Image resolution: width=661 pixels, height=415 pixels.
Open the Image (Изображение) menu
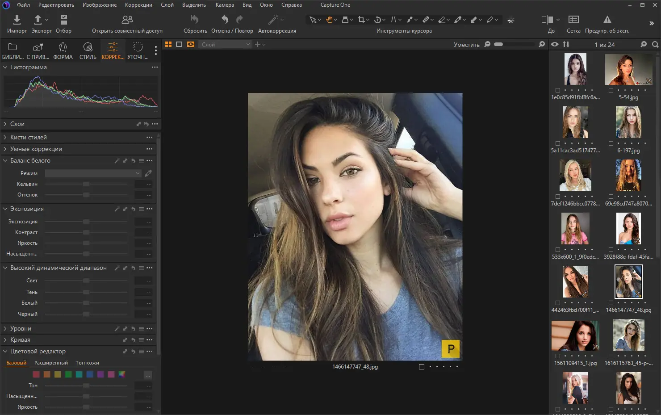[100, 5]
